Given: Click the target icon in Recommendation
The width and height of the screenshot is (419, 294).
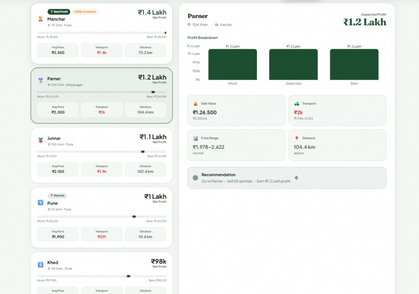Looking at the screenshot, I should click(x=195, y=178).
